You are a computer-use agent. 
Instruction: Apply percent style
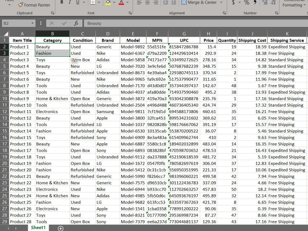coord(247,2)
